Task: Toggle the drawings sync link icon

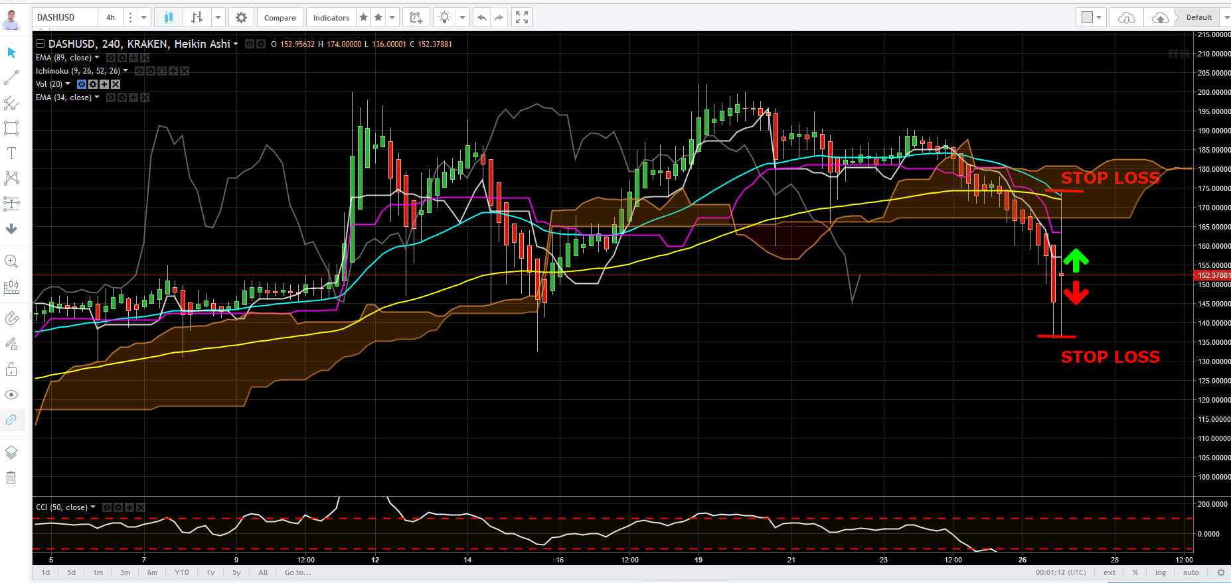Action: (11, 420)
